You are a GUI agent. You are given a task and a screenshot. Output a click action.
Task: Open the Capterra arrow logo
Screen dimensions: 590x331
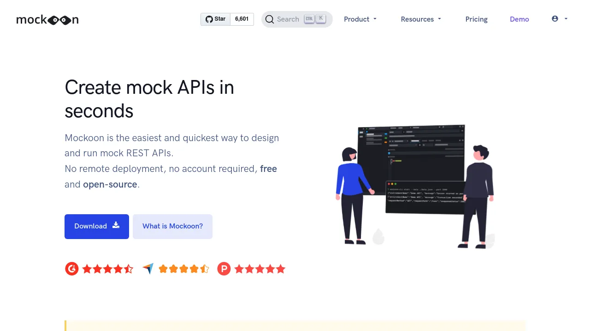point(148,269)
